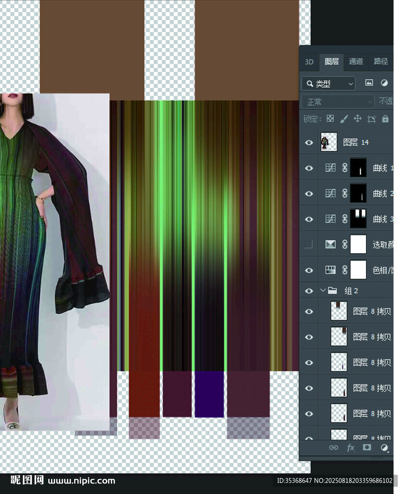This screenshot has height=494, width=405.
Task: Hide 图层 14 using its eye icon
Action: coord(309,143)
